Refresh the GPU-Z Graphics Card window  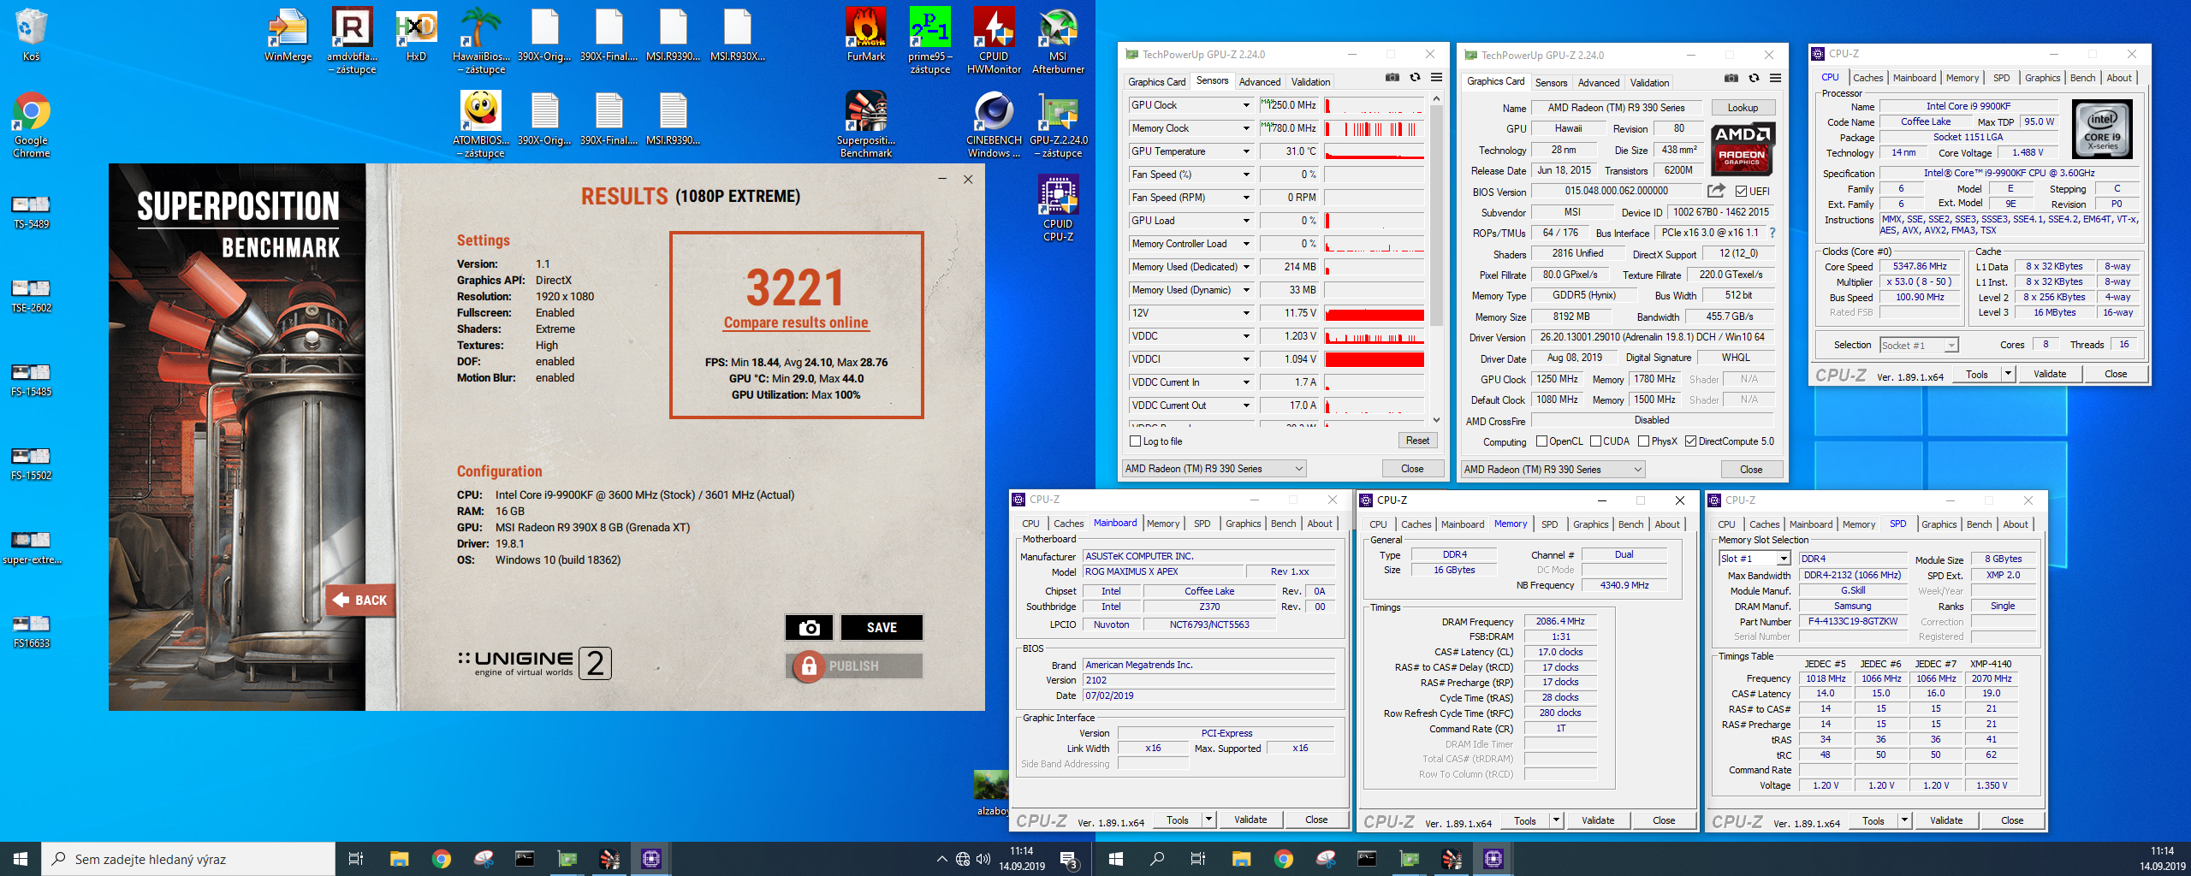[x=1754, y=79]
